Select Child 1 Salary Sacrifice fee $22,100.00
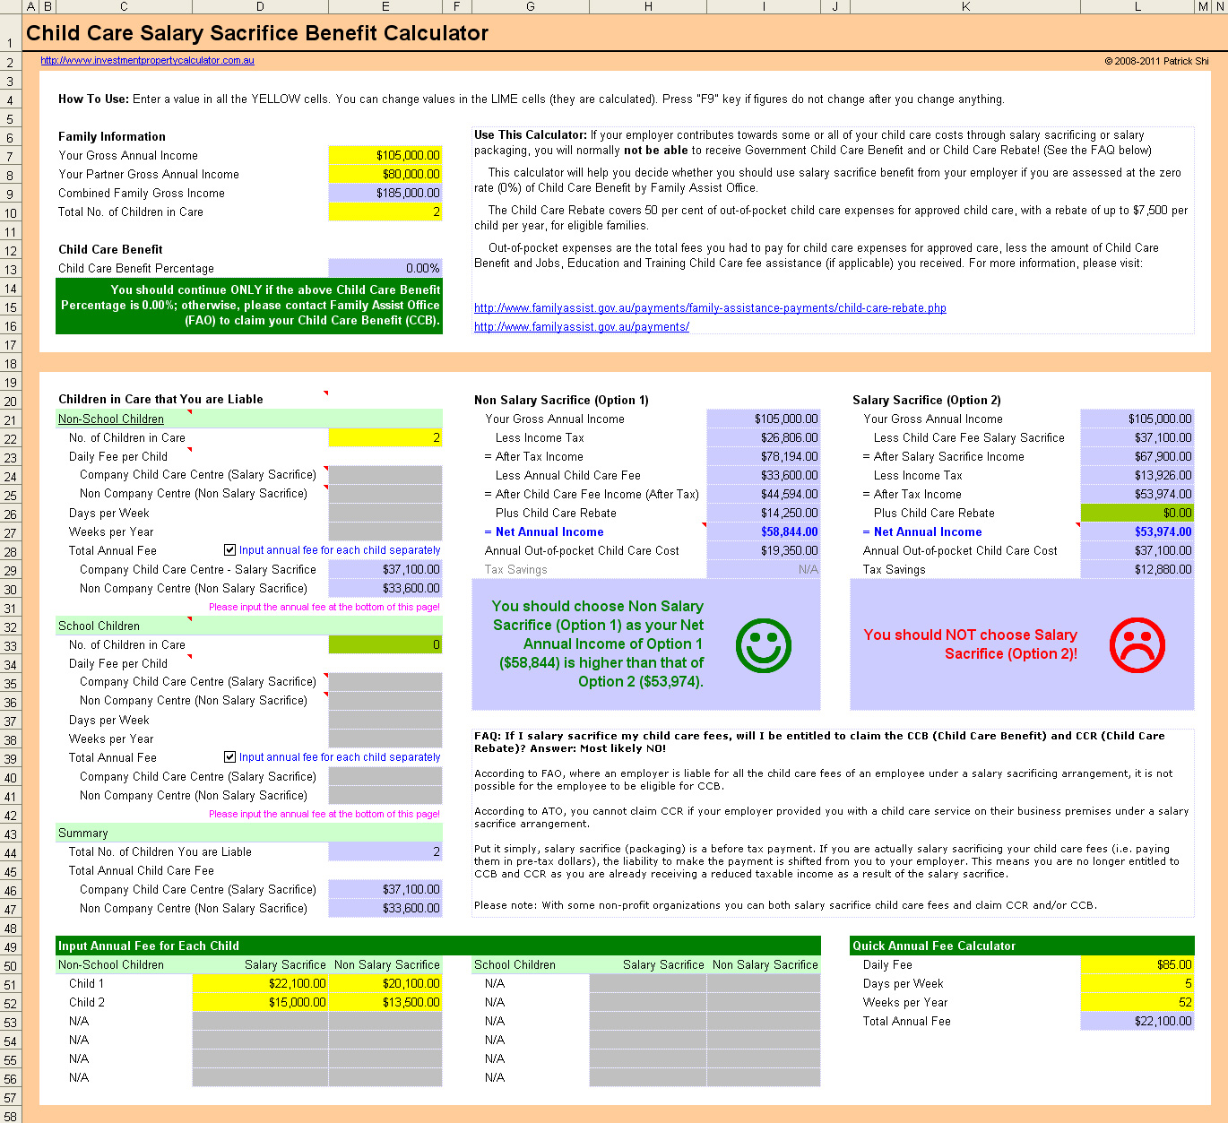The width and height of the screenshot is (1228, 1123). click(x=261, y=983)
